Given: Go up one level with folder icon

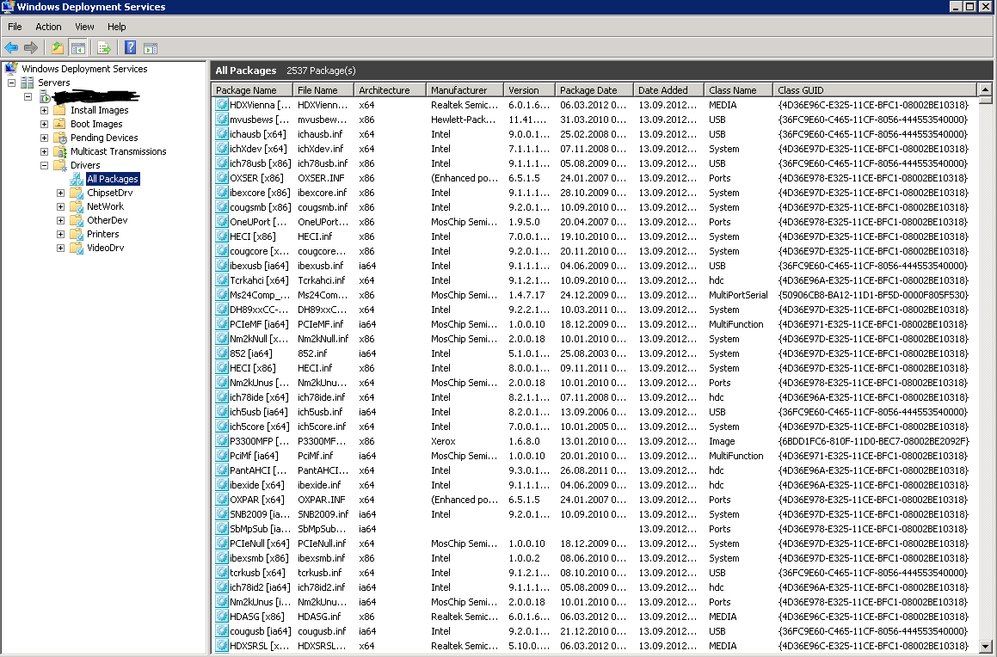Looking at the screenshot, I should click(58, 47).
